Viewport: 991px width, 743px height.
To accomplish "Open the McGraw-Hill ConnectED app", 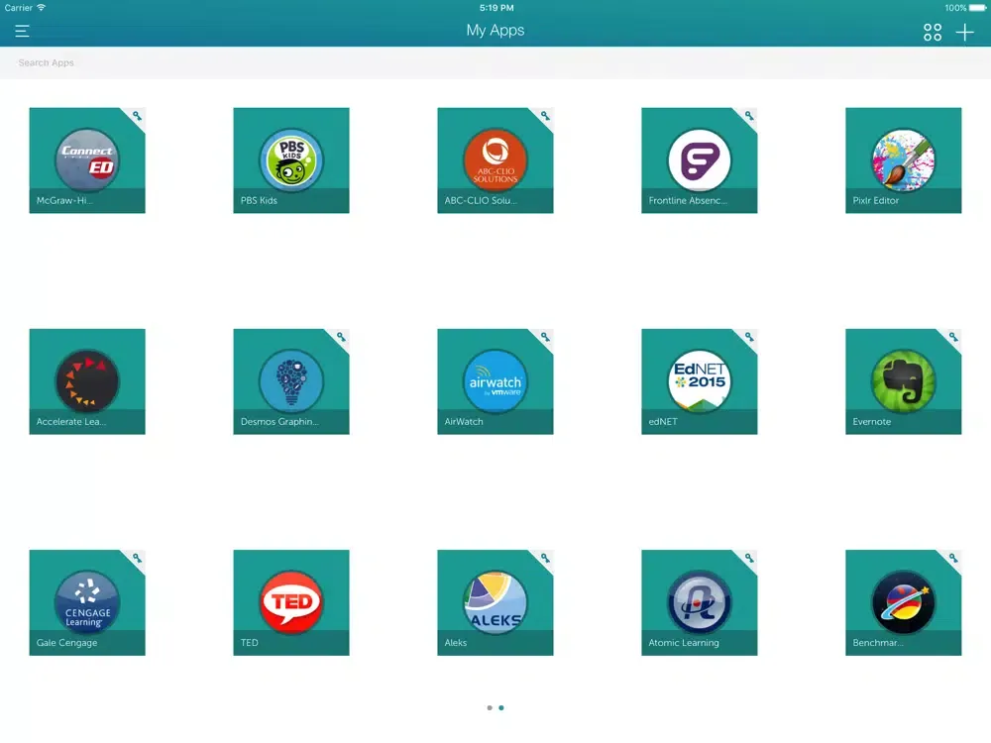I will point(87,159).
